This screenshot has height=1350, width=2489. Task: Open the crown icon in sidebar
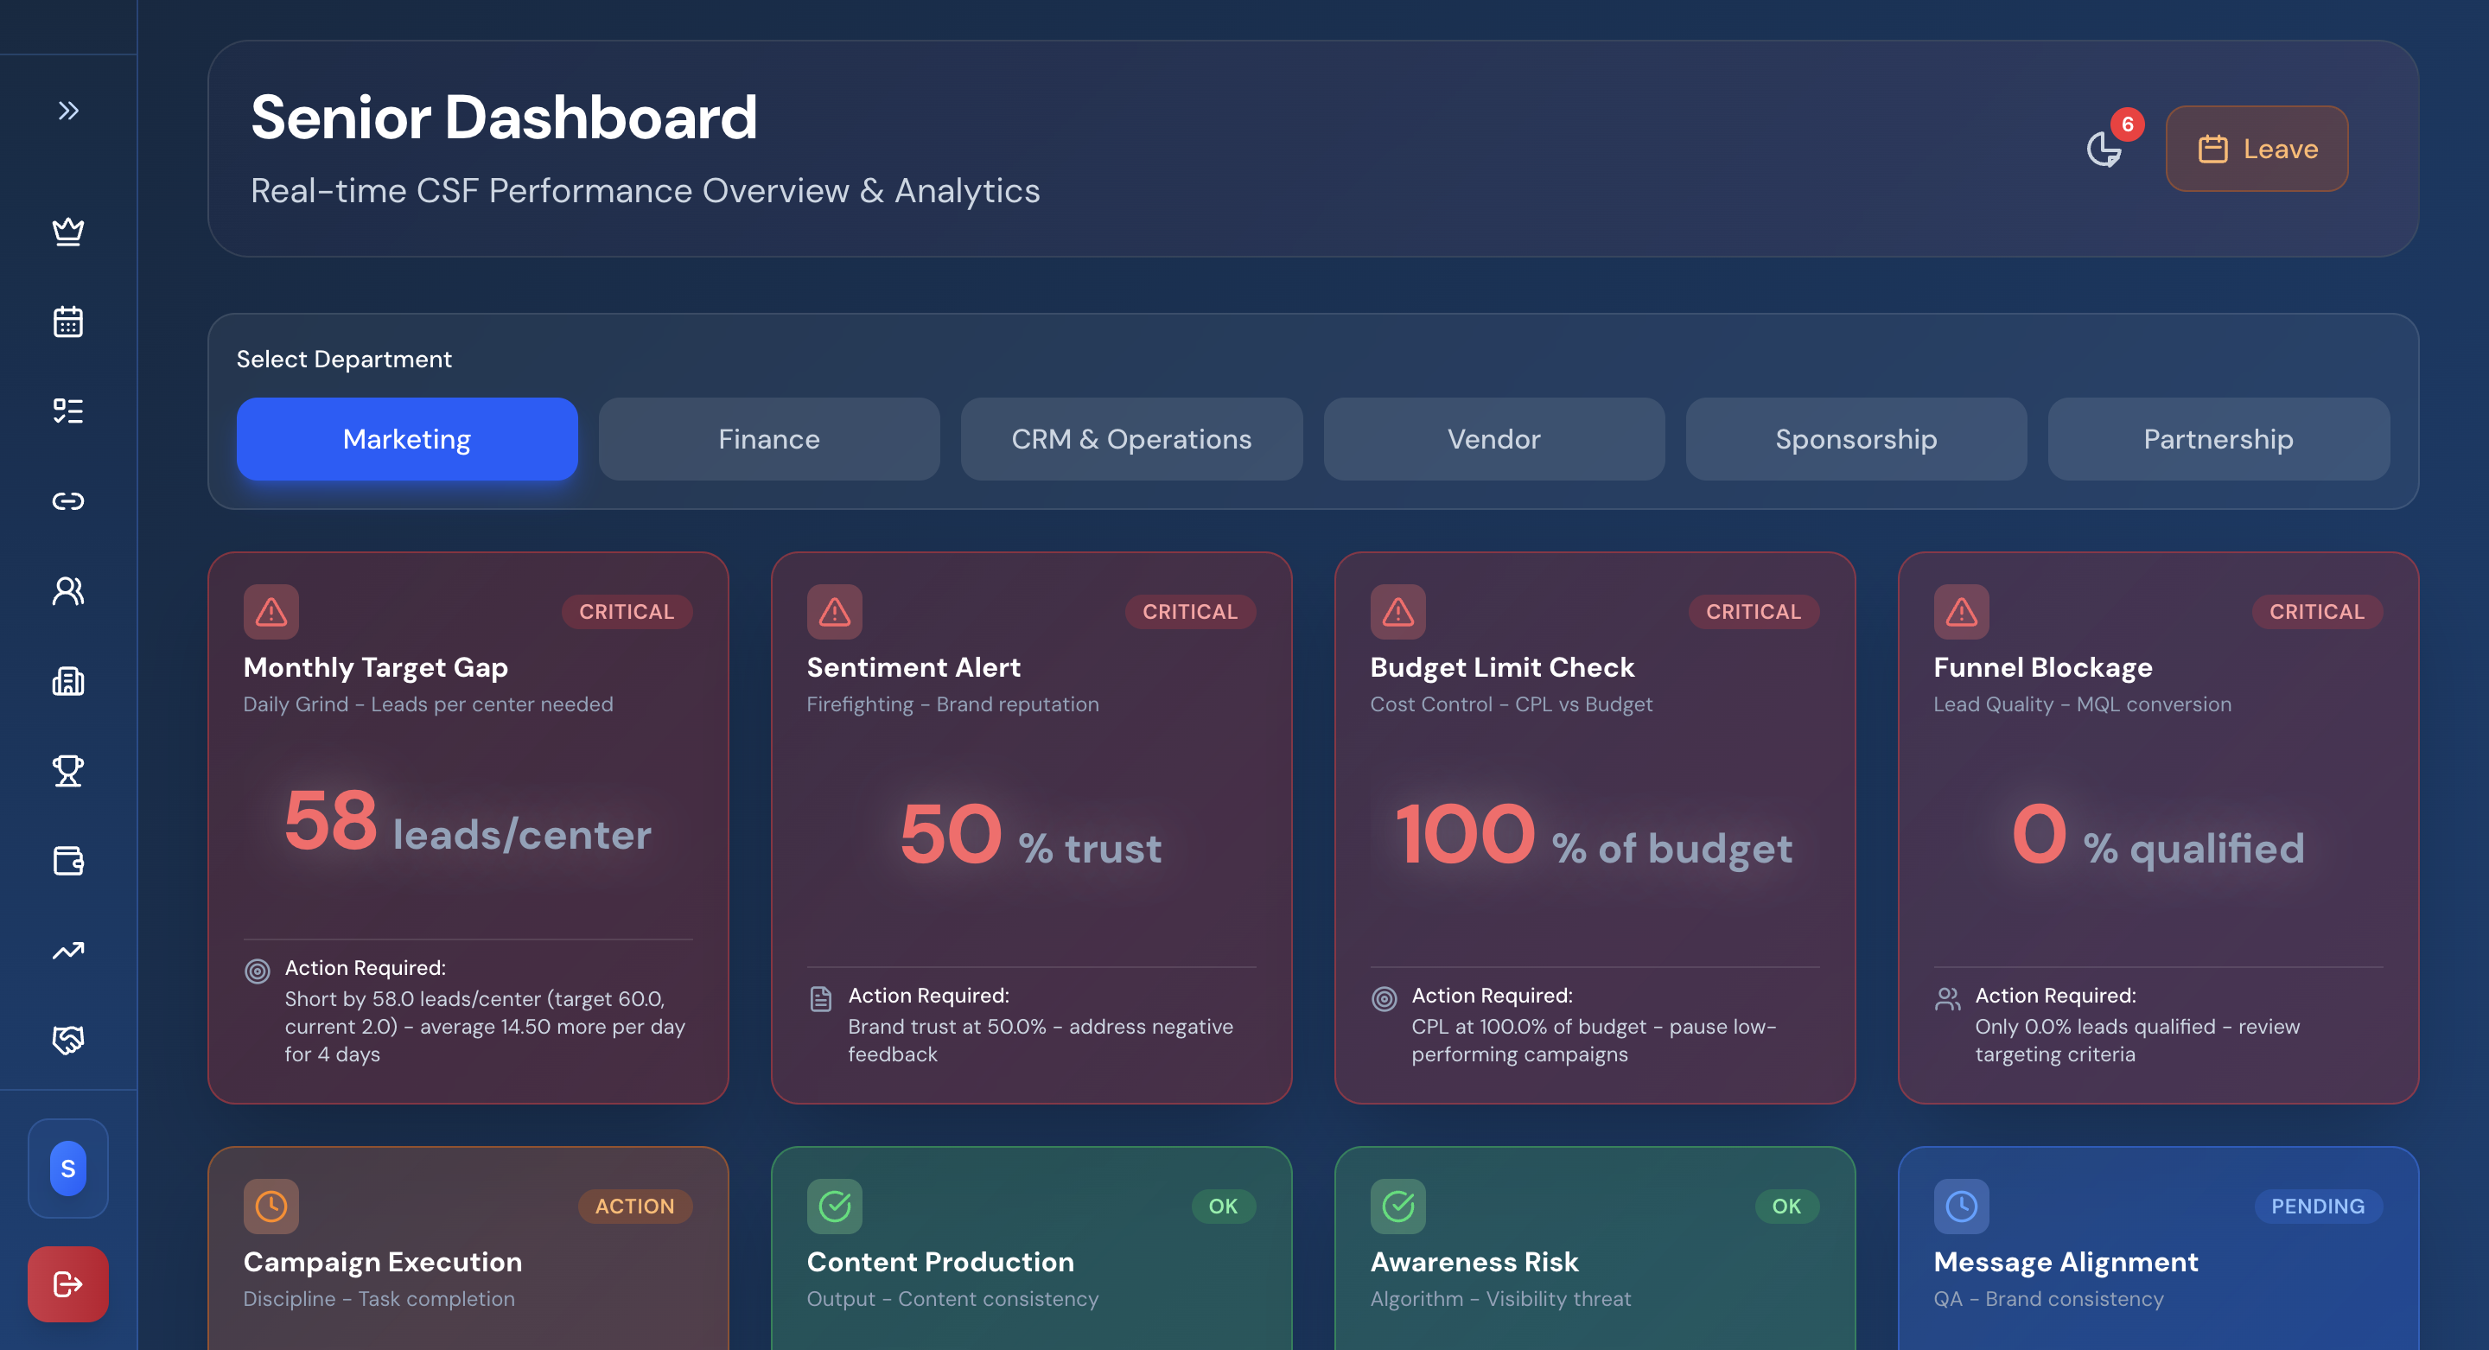67,232
